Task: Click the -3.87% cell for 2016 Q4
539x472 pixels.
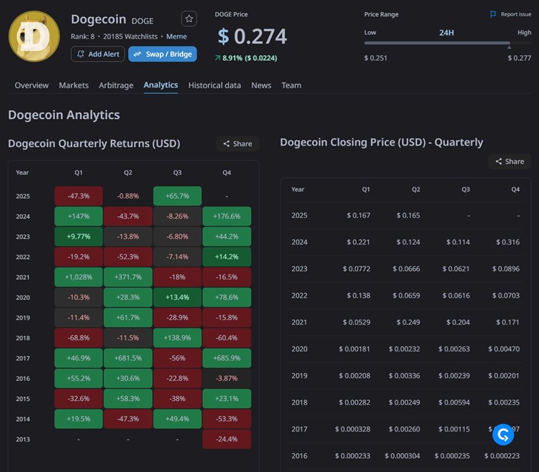Action: click(227, 379)
